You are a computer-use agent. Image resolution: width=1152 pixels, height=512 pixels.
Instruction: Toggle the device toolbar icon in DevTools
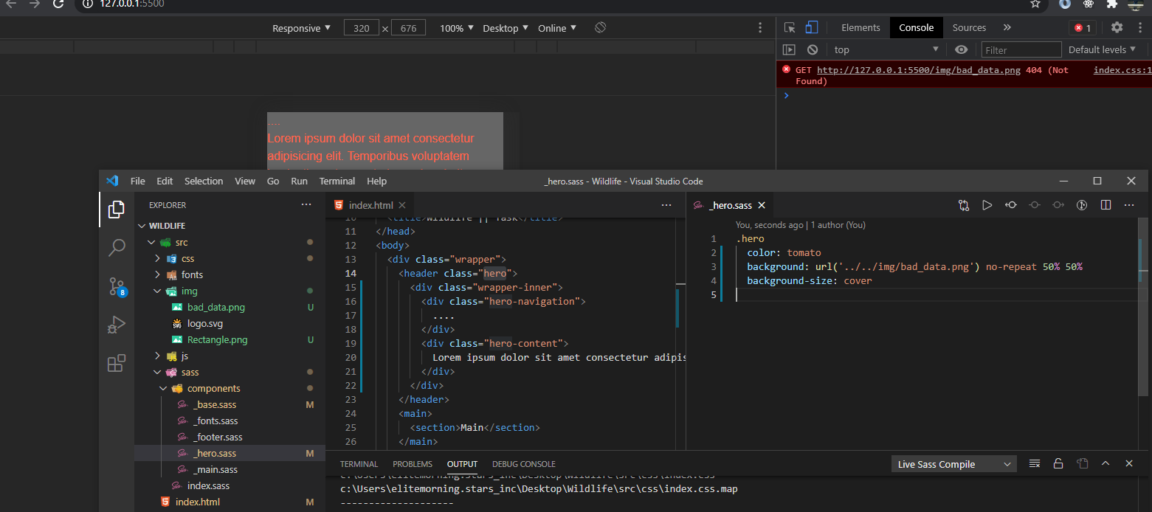pyautogui.click(x=811, y=27)
